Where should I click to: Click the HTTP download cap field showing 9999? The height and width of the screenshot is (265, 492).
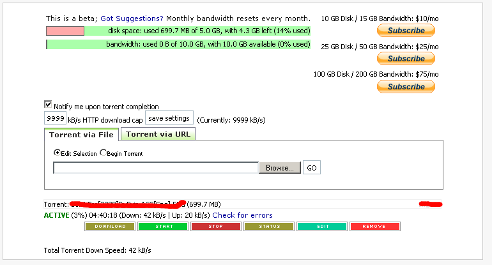(x=55, y=118)
